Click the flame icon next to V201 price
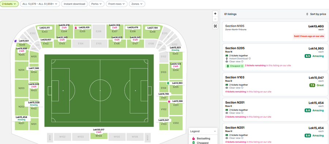 169,101
